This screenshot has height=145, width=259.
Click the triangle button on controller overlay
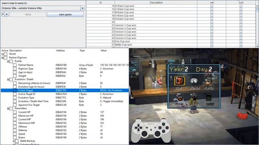[x=163, y=124]
